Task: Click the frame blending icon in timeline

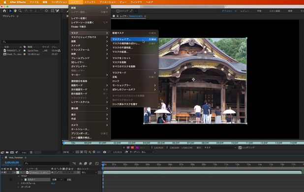Action: (85, 163)
